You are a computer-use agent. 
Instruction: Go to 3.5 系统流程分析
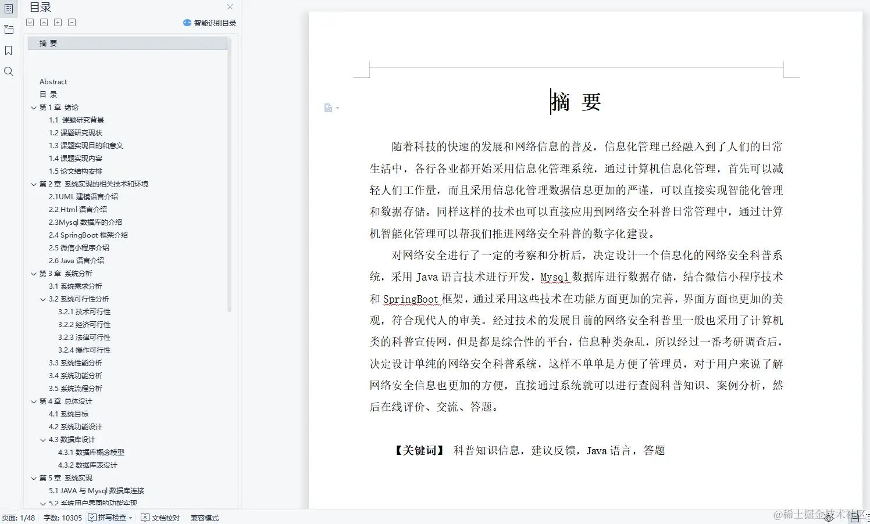pyautogui.click(x=76, y=389)
